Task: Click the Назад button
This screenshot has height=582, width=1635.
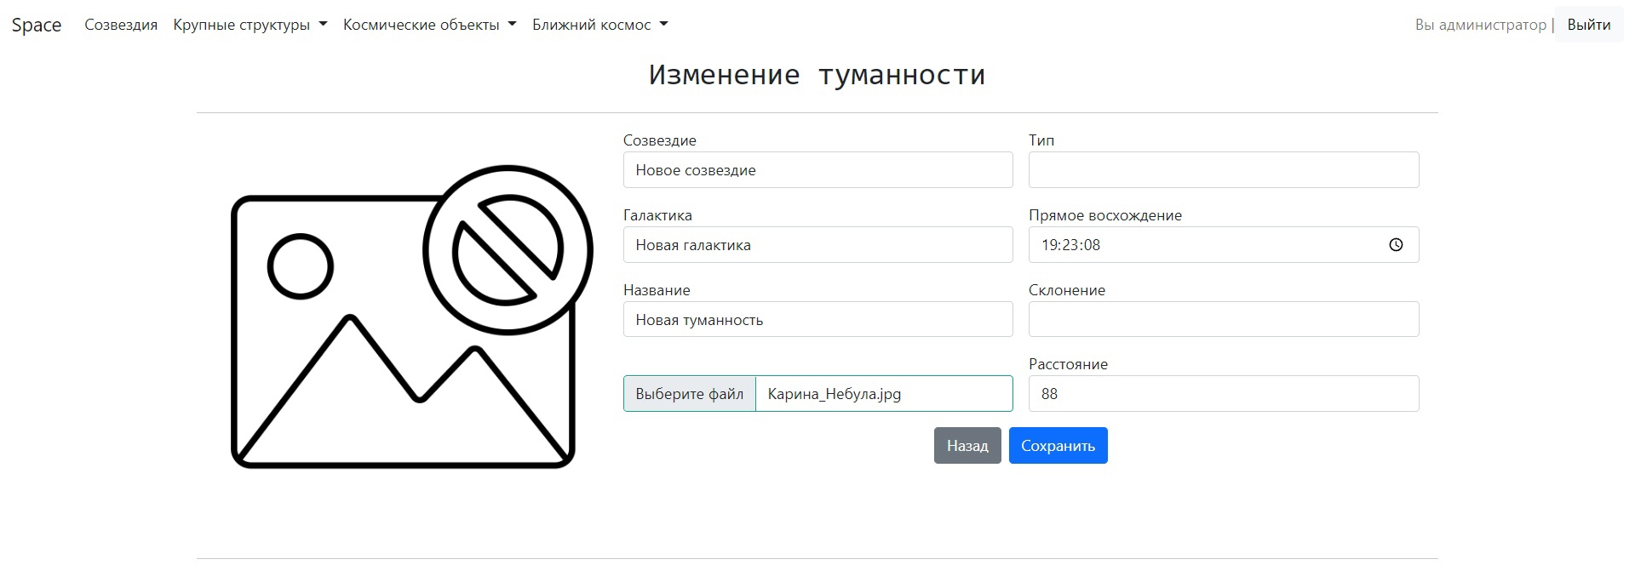Action: point(967,446)
